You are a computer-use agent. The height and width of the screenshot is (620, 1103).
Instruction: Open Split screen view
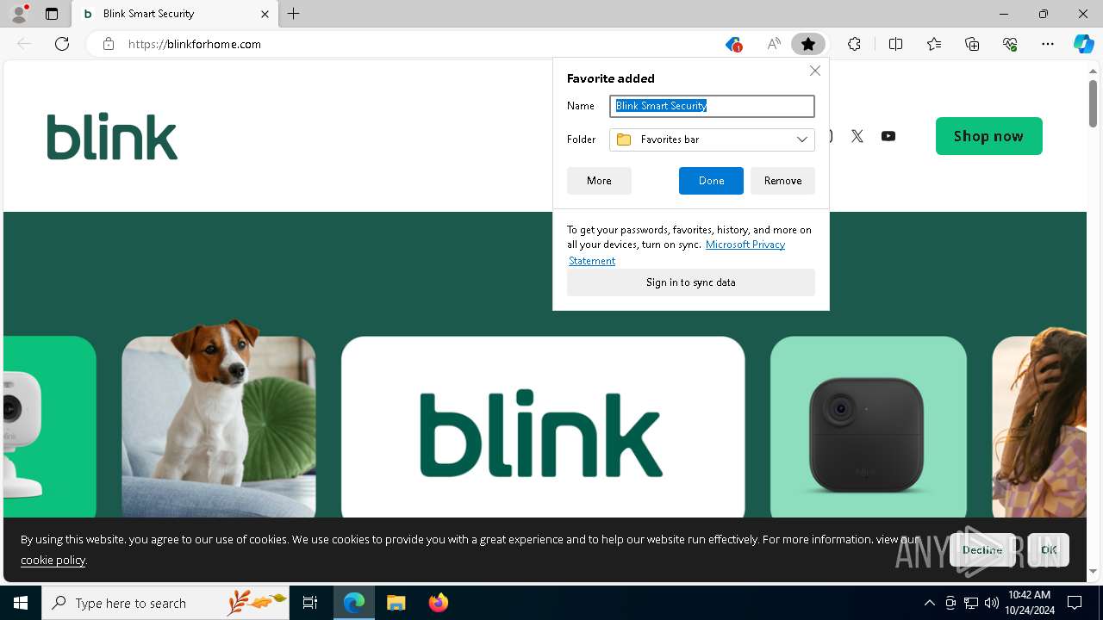pos(895,44)
